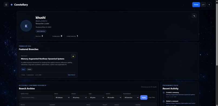
Task: Click the 'Added a comment' timeline dot
Action: (x=164, y=101)
